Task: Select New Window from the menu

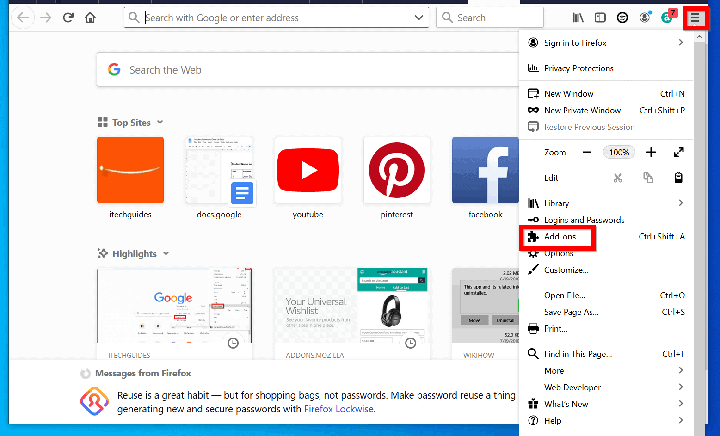Action: tap(568, 93)
